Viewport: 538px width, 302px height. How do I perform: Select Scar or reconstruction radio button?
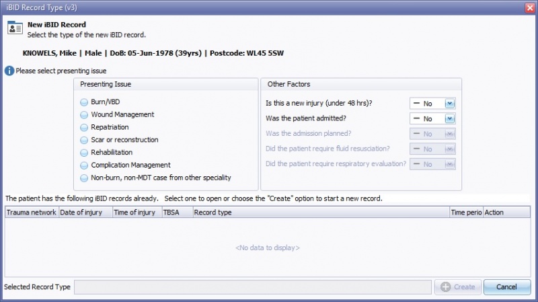(x=84, y=140)
